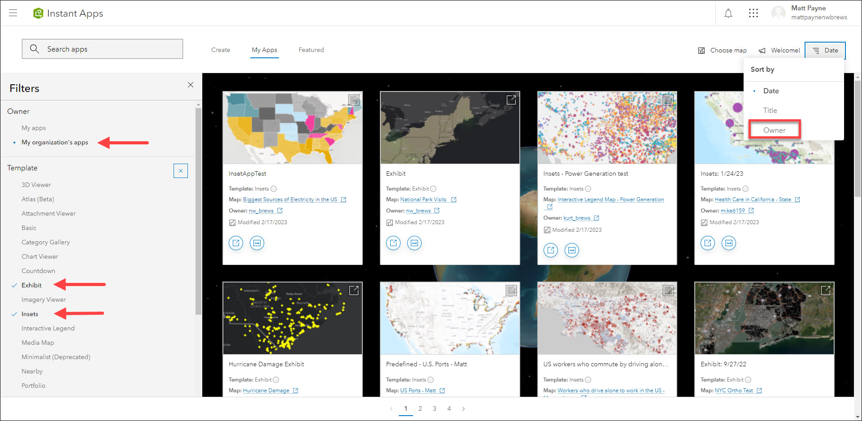Use the Filters panel vertical scrollbar

198,211
